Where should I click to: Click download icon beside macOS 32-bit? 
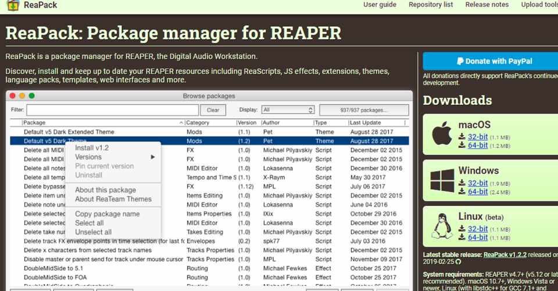(x=462, y=136)
